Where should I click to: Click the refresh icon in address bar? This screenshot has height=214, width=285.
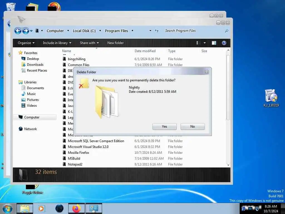(157, 31)
